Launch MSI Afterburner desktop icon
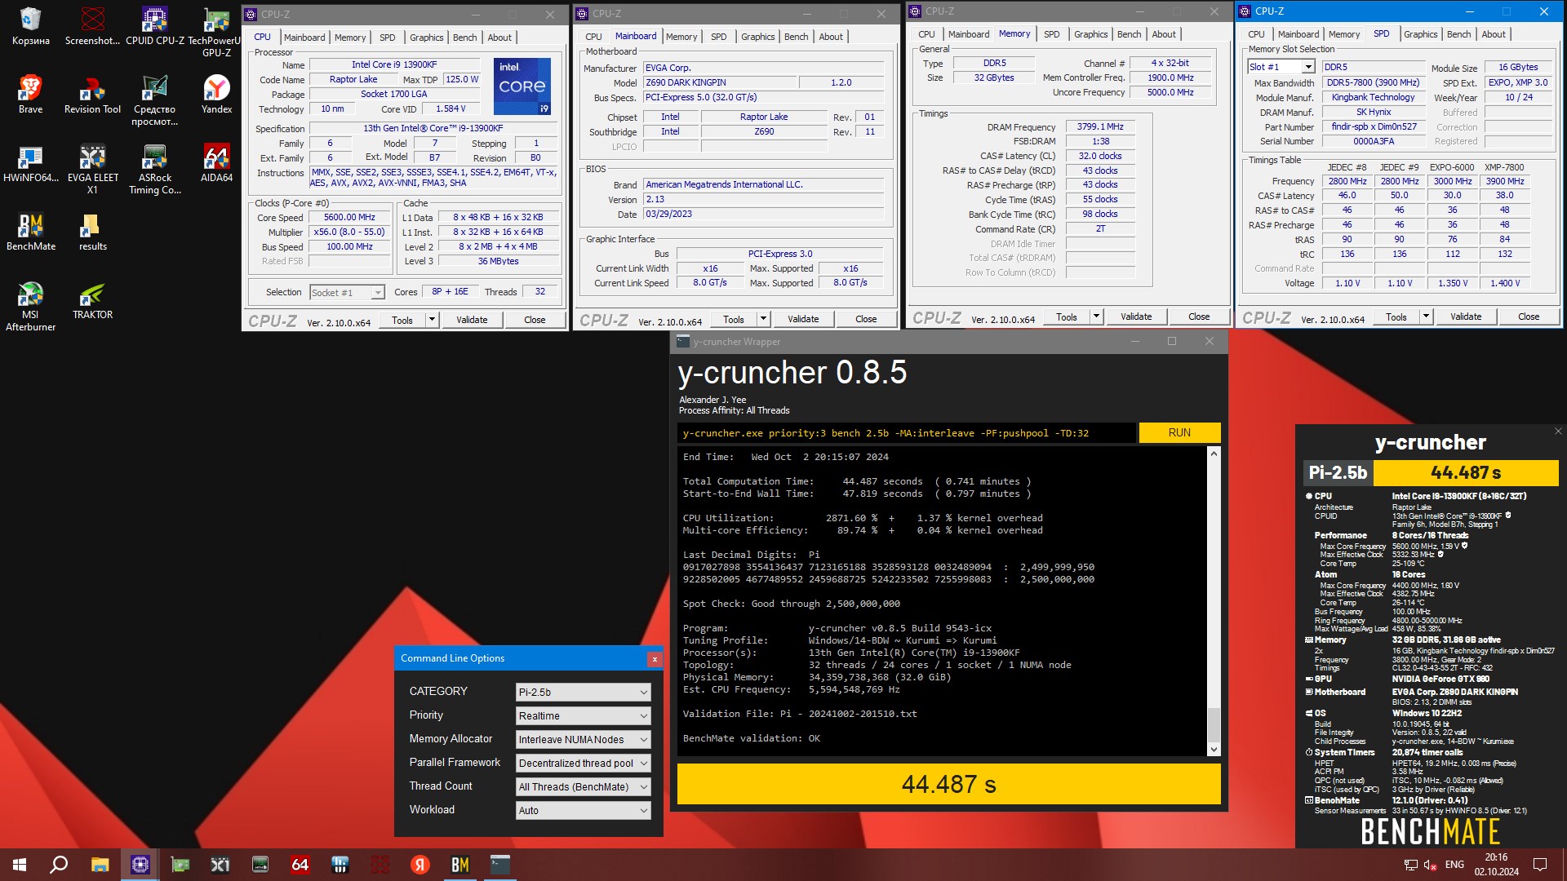Image resolution: width=1567 pixels, height=881 pixels. coord(30,307)
